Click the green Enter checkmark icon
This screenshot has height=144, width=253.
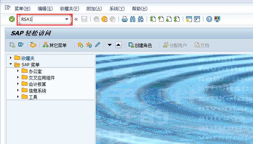coord(12,19)
